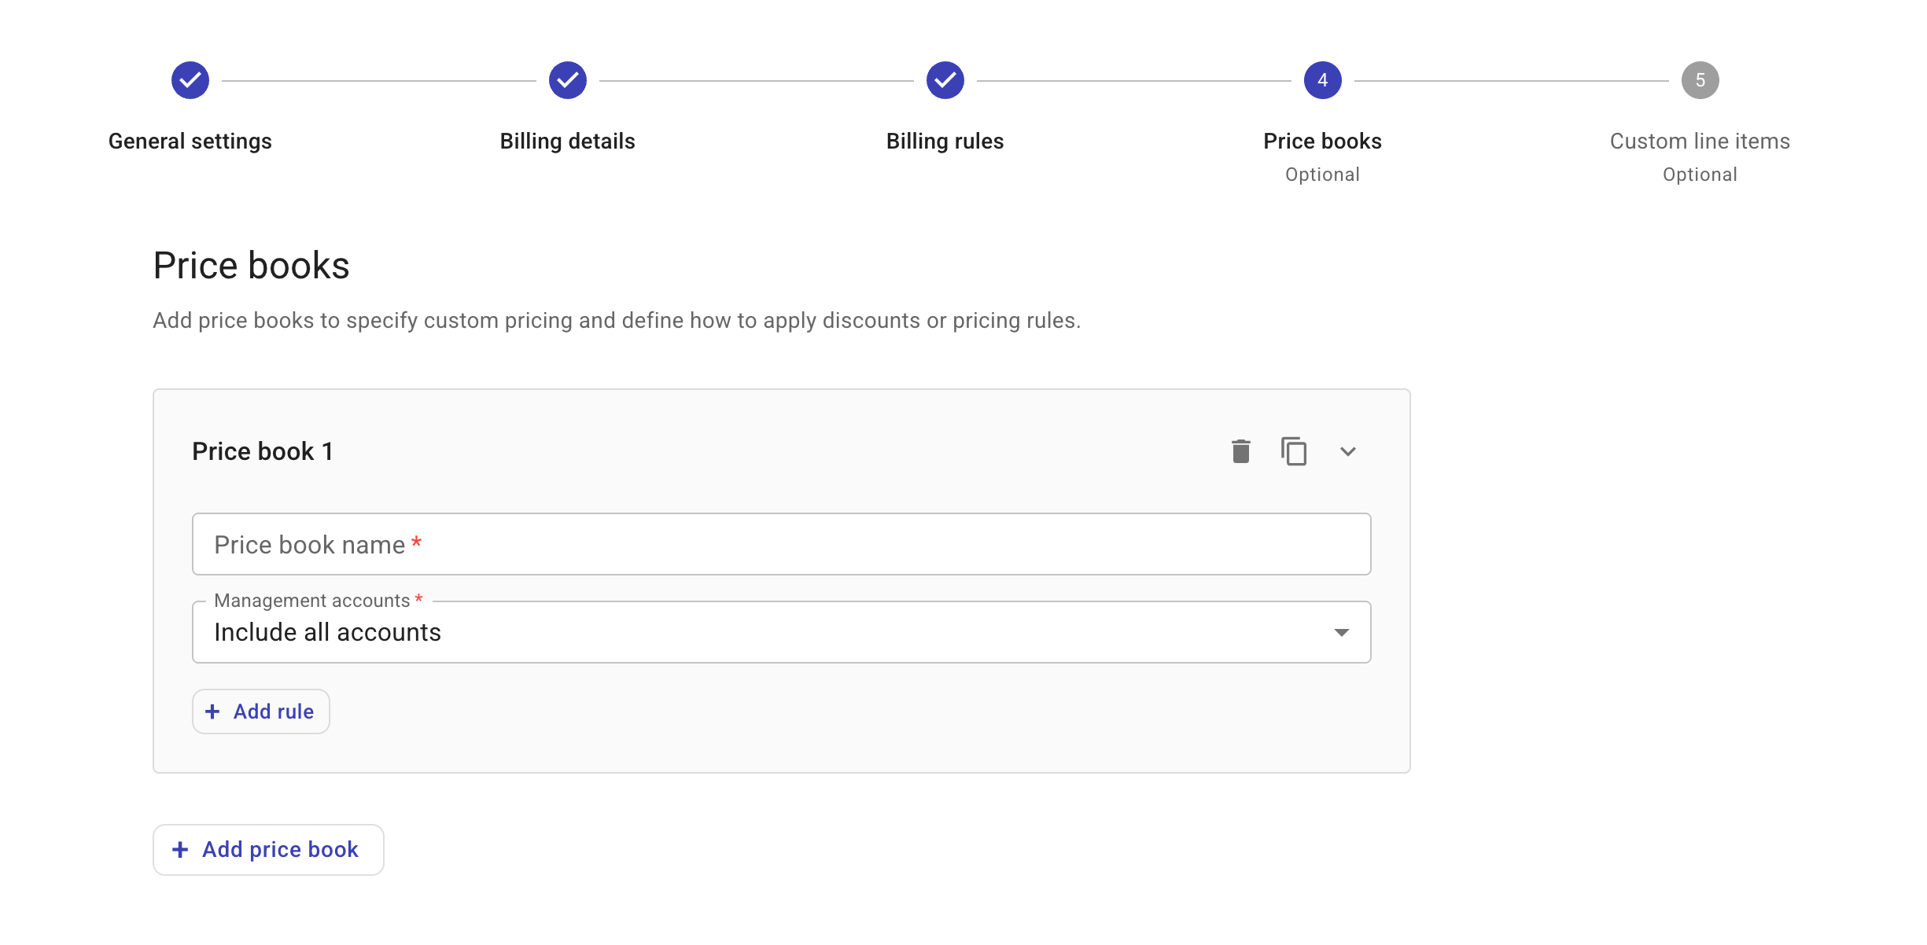Collapse Price book 1 with the chevron
The width and height of the screenshot is (1927, 945).
pos(1348,451)
